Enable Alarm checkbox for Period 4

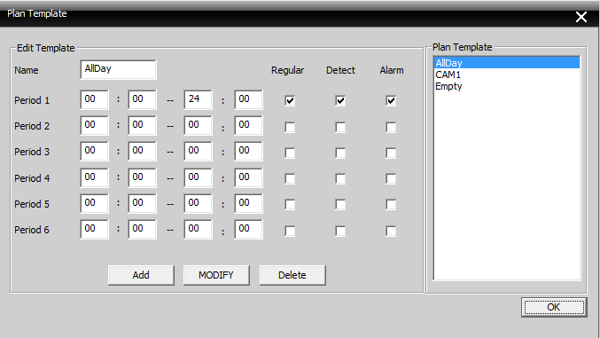tap(391, 178)
